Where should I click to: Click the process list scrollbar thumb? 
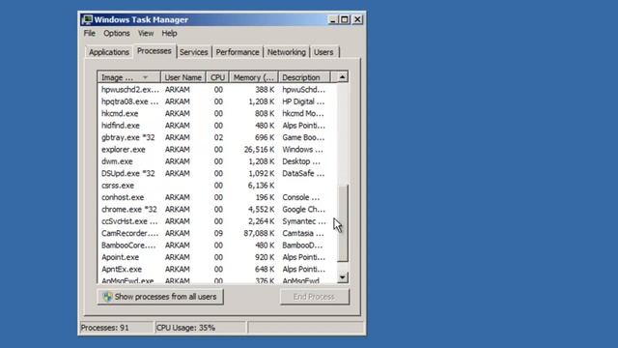click(342, 223)
